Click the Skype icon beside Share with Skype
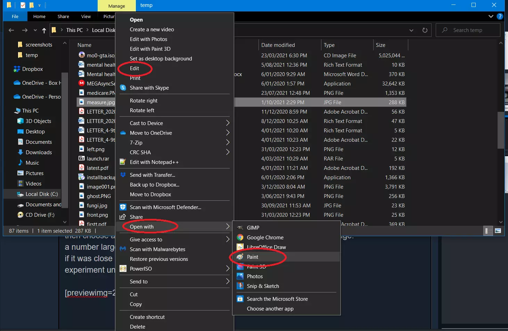508x331 pixels. (123, 88)
